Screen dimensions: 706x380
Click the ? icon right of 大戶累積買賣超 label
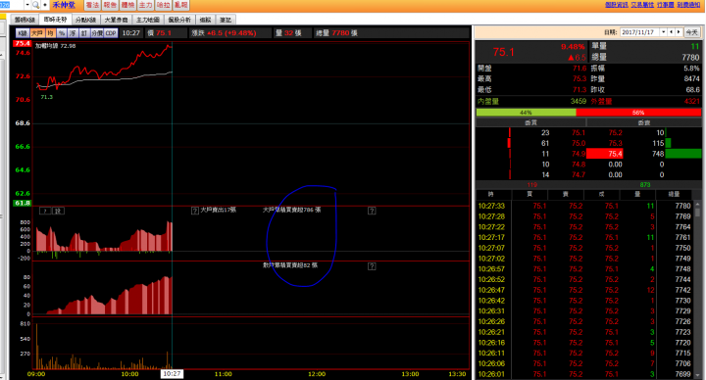[x=372, y=211]
